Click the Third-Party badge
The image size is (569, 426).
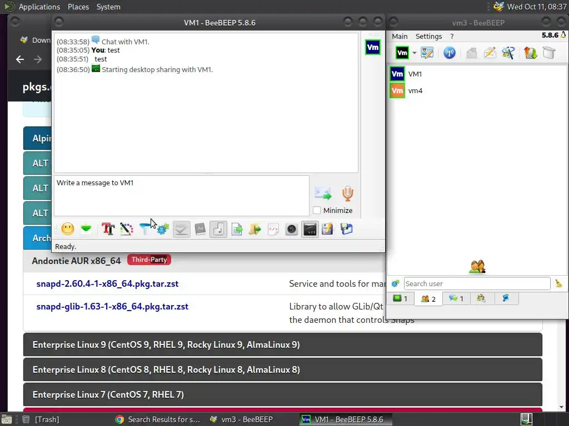(x=149, y=260)
